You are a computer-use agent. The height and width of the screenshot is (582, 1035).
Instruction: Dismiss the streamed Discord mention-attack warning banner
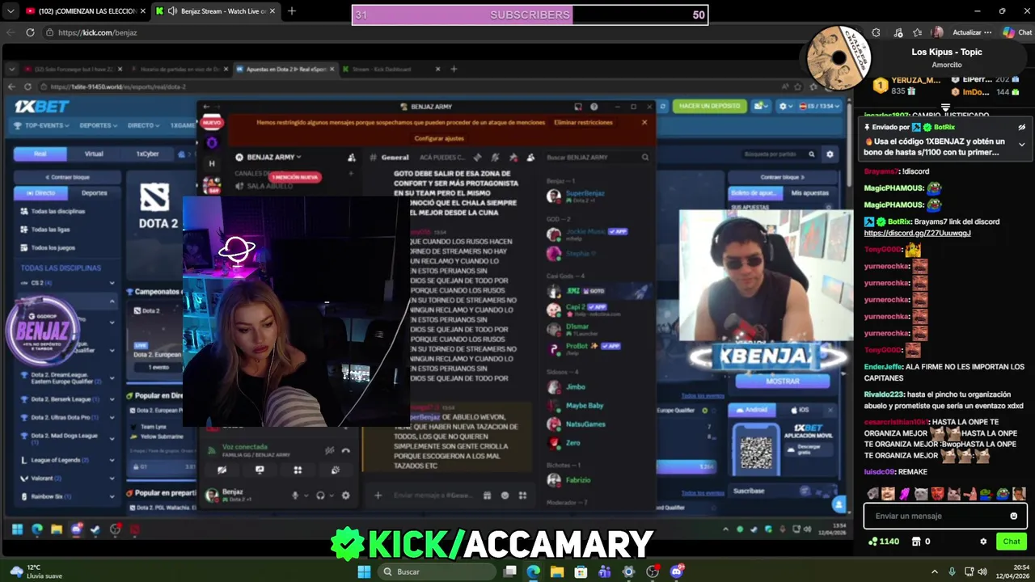(644, 122)
